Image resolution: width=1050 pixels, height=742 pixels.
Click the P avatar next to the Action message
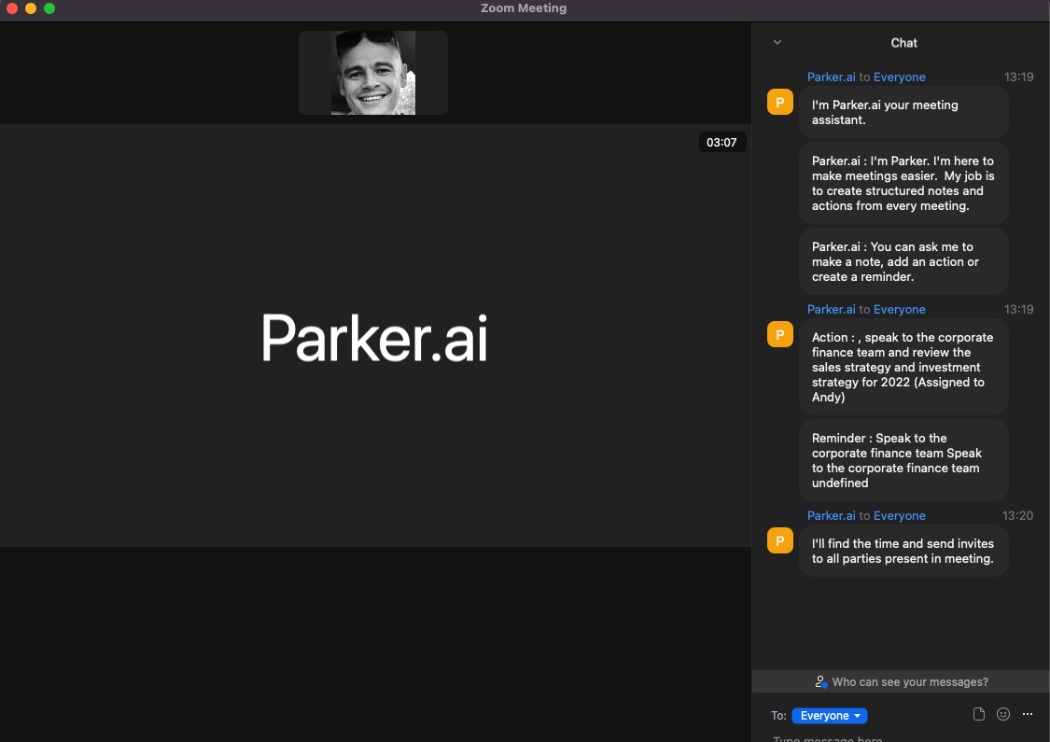[779, 333]
